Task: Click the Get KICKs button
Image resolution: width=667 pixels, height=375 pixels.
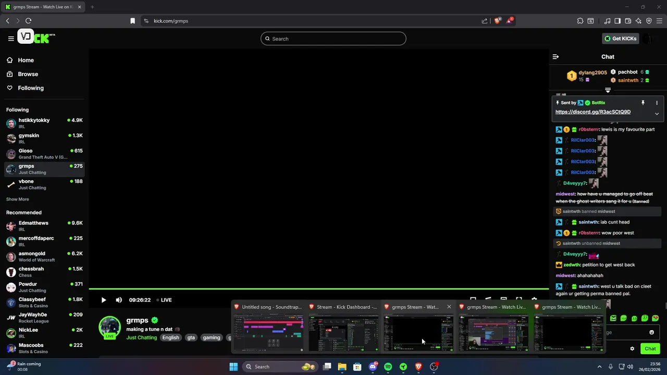Action: (620, 39)
